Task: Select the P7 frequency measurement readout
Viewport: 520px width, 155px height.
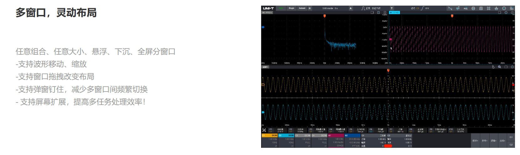Action: coord(397,130)
